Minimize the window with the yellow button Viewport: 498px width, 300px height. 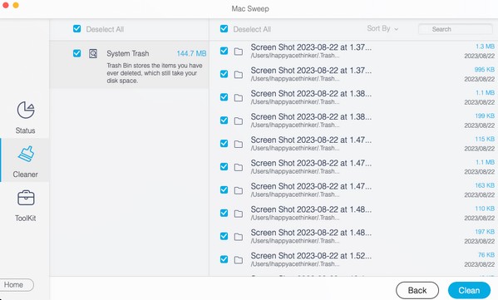click(x=16, y=5)
